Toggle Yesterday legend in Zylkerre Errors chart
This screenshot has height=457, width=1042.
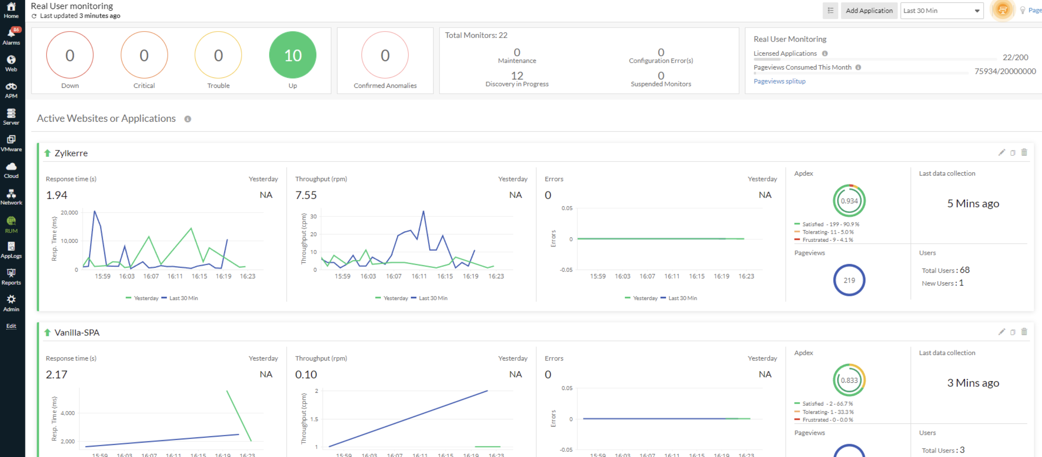(641, 298)
